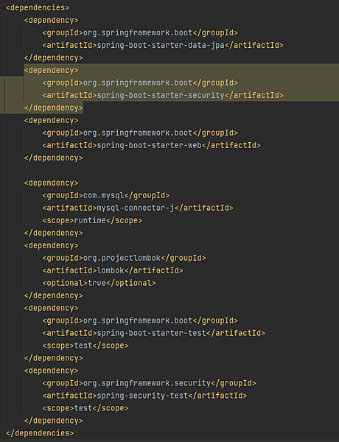Click test scope below spring-security-test
The height and width of the screenshot is (442, 339).
point(85,408)
